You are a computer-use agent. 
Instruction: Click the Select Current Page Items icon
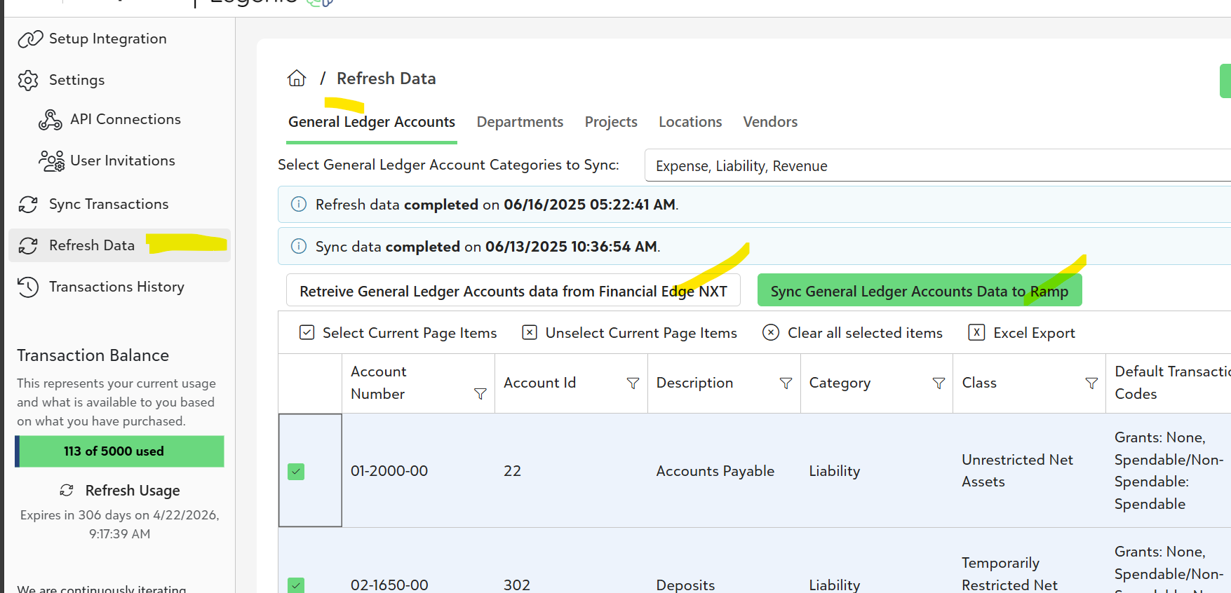pyautogui.click(x=307, y=332)
